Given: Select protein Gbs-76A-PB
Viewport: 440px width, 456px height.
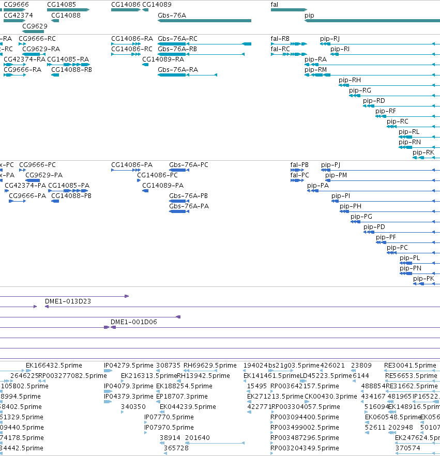Looking at the screenshot, I should point(188,196).
